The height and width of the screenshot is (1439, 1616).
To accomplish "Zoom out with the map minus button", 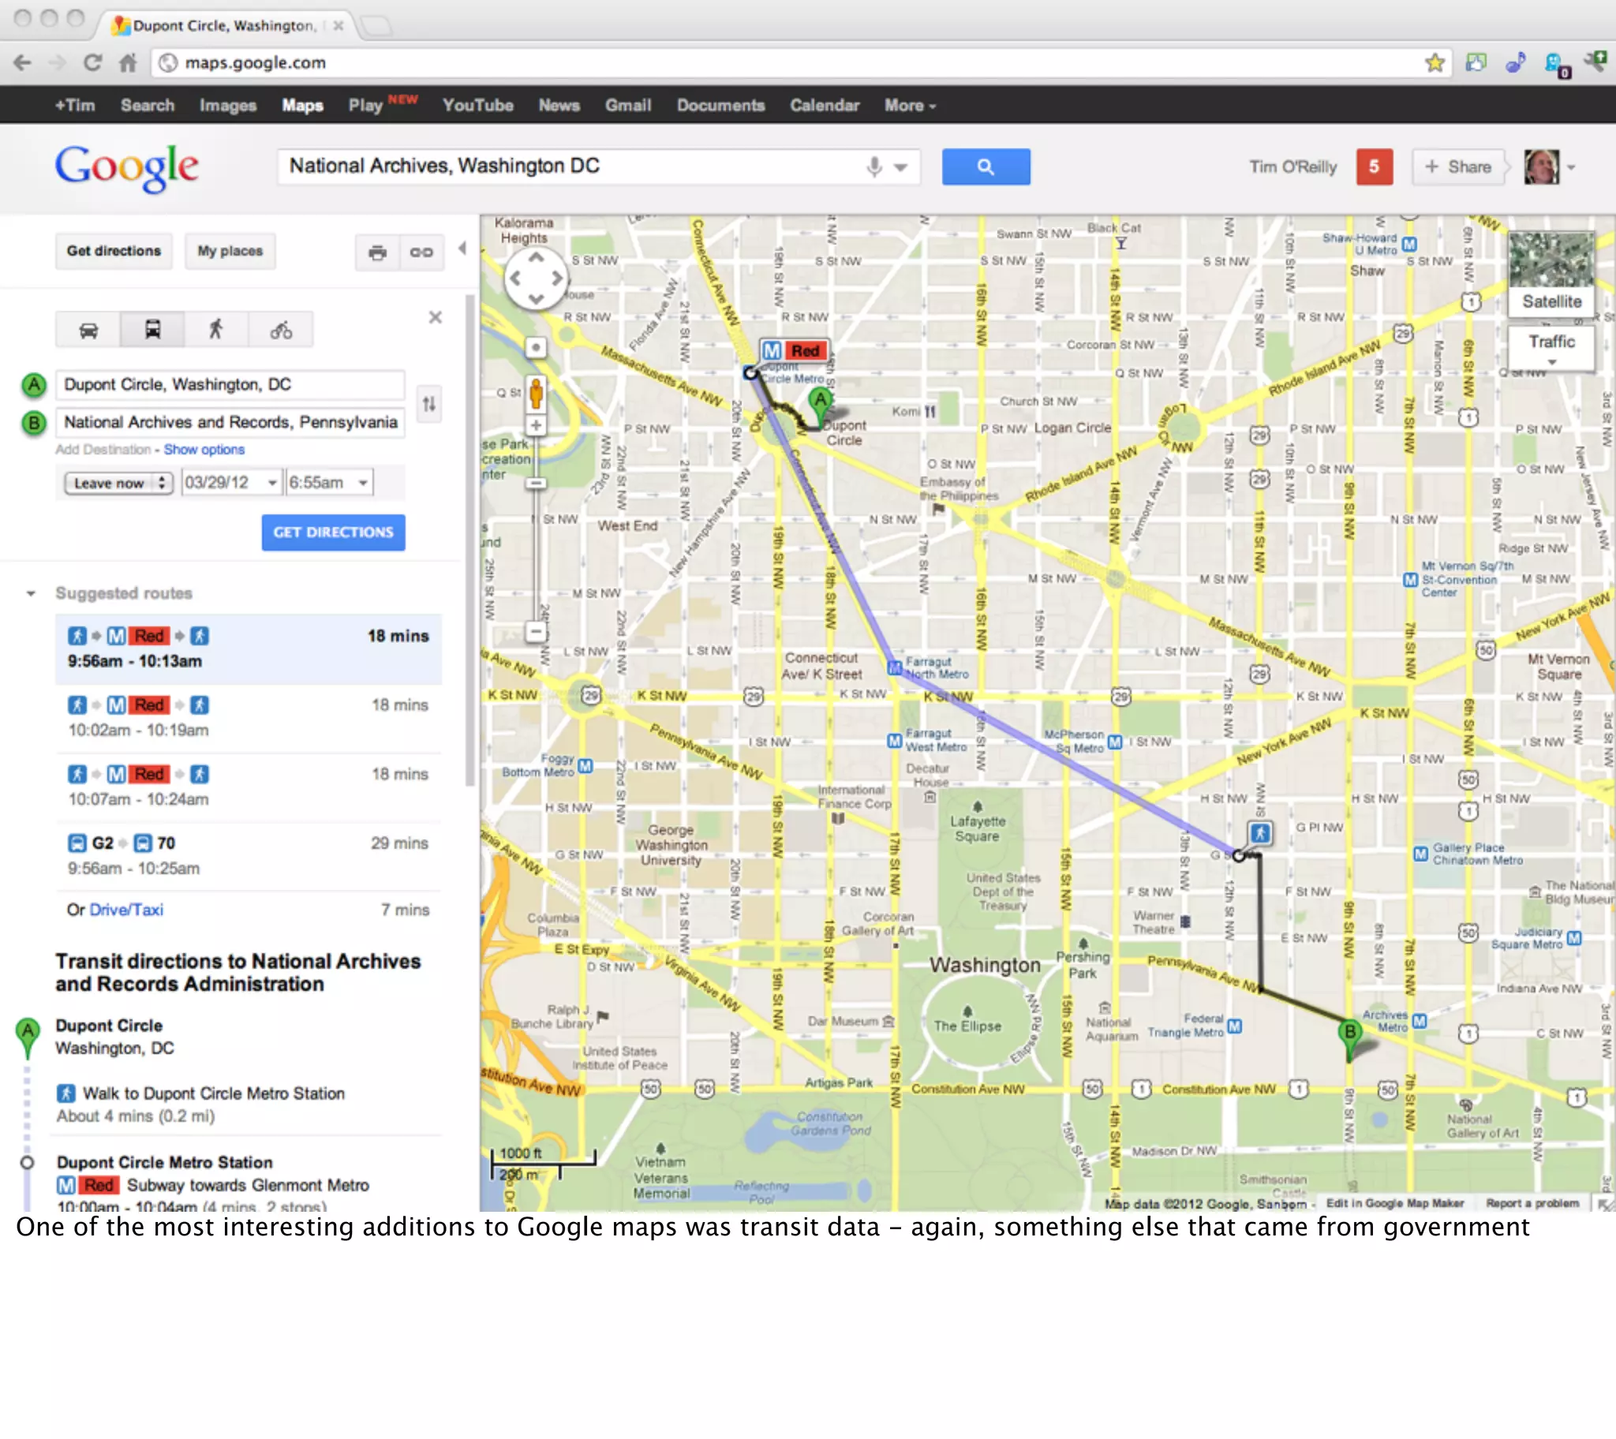I will click(x=536, y=631).
